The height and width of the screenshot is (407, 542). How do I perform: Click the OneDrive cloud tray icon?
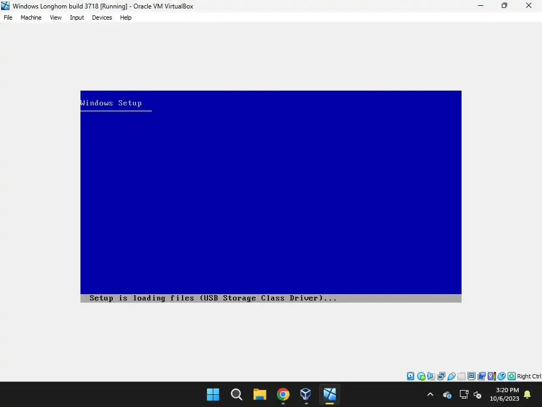click(447, 394)
